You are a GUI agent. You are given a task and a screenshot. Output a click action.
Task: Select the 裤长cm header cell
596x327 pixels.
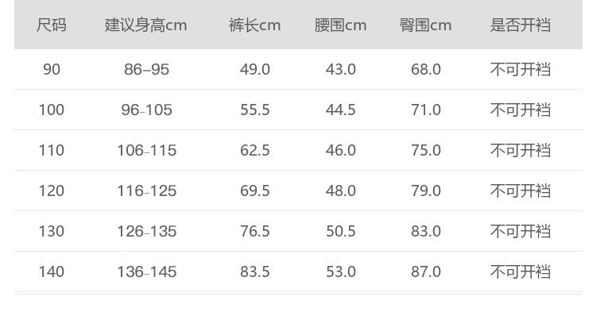pos(255,25)
